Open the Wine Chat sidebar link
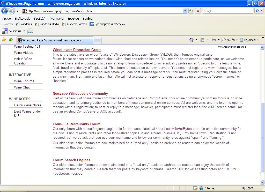Viewport: 265px width, 192px height. (x=22, y=87)
